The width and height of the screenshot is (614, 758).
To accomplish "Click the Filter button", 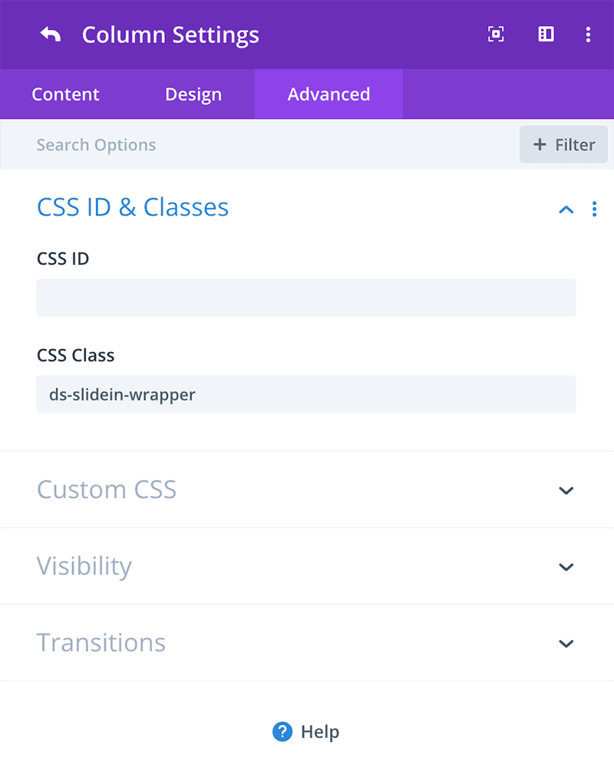I will pyautogui.click(x=563, y=144).
